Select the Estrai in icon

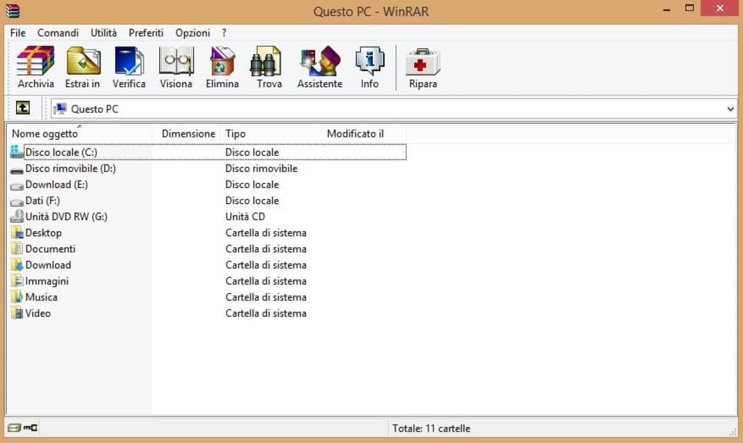click(82, 65)
